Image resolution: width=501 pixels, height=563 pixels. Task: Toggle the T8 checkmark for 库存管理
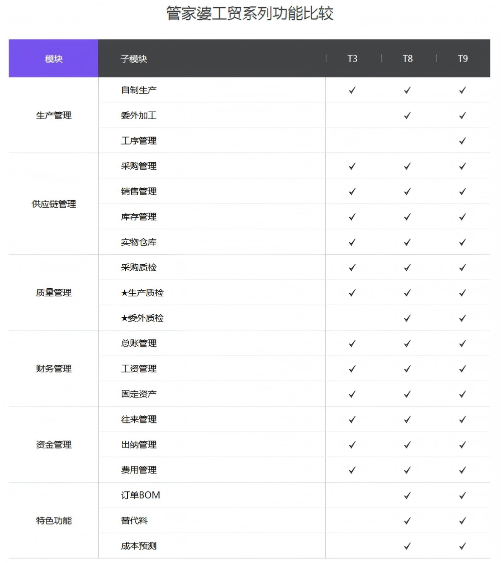coord(407,217)
